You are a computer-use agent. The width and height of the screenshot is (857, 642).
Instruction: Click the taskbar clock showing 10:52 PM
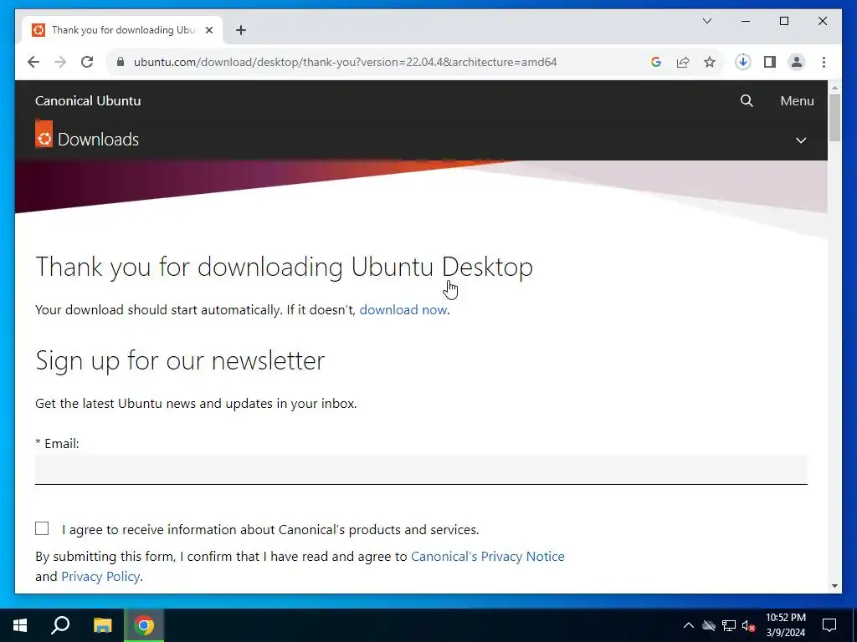(x=785, y=625)
